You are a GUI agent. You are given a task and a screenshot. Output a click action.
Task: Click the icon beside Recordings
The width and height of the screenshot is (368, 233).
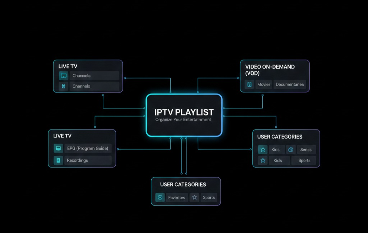59,160
